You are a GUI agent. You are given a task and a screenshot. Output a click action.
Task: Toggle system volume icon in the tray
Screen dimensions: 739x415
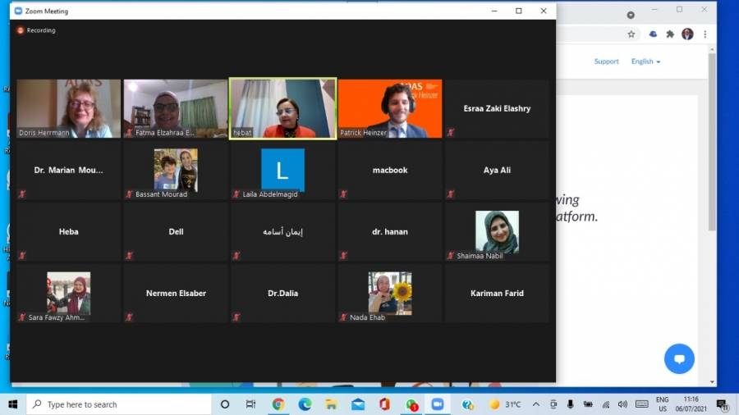click(x=622, y=404)
